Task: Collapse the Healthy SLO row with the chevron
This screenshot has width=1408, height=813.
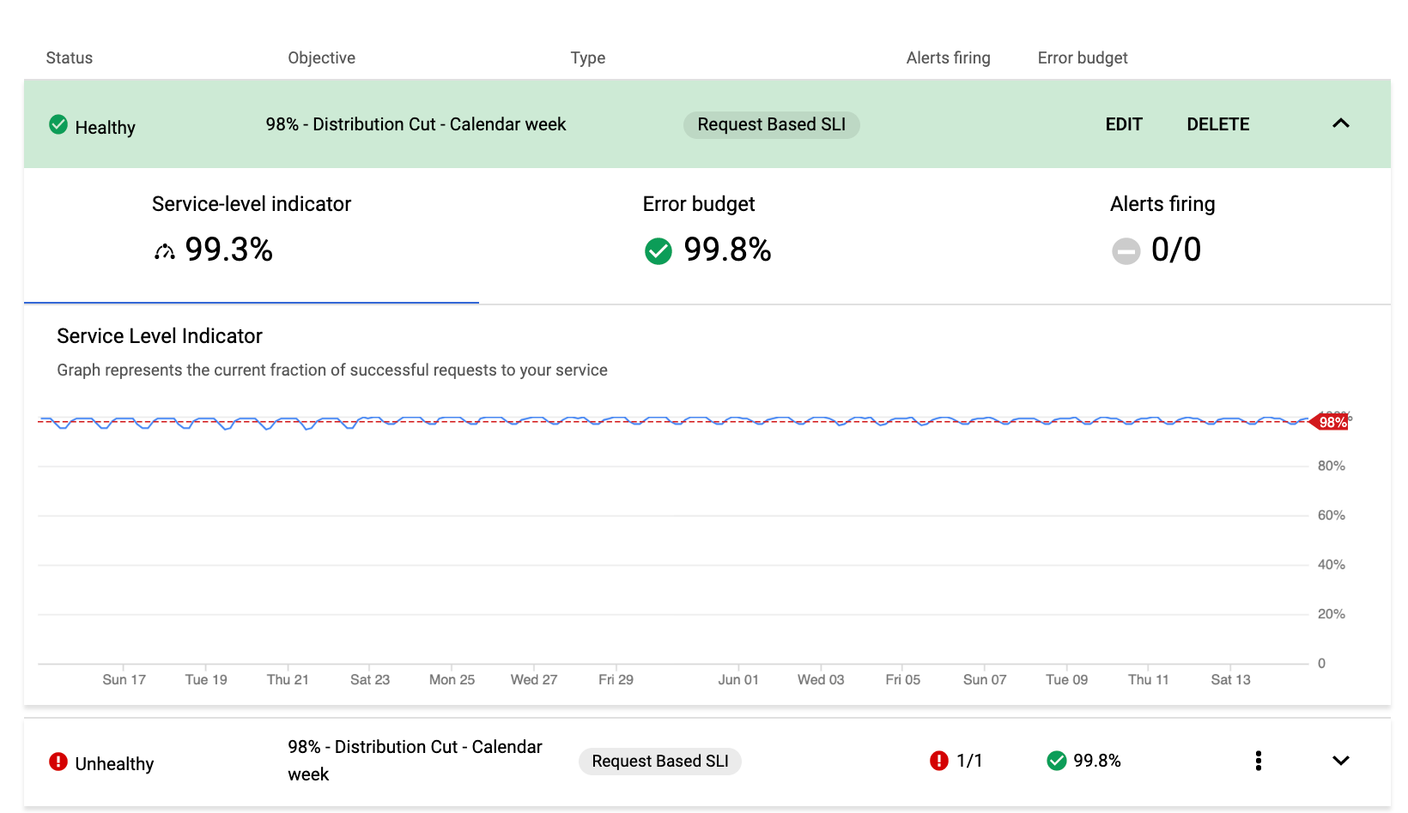Action: point(1340,123)
